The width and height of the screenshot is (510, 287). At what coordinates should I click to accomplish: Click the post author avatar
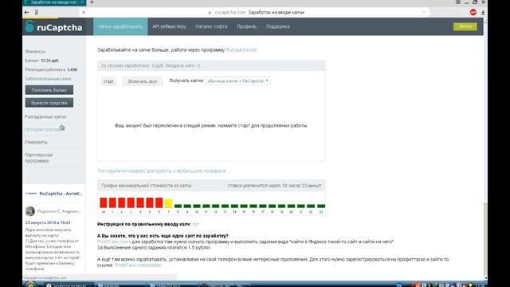[30, 211]
